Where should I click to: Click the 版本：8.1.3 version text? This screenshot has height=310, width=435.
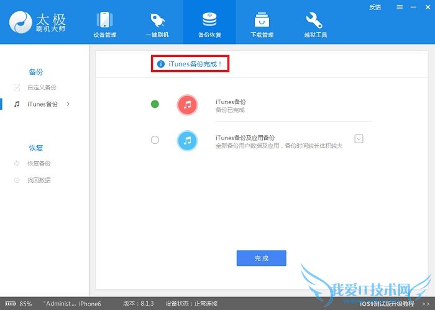(139, 304)
